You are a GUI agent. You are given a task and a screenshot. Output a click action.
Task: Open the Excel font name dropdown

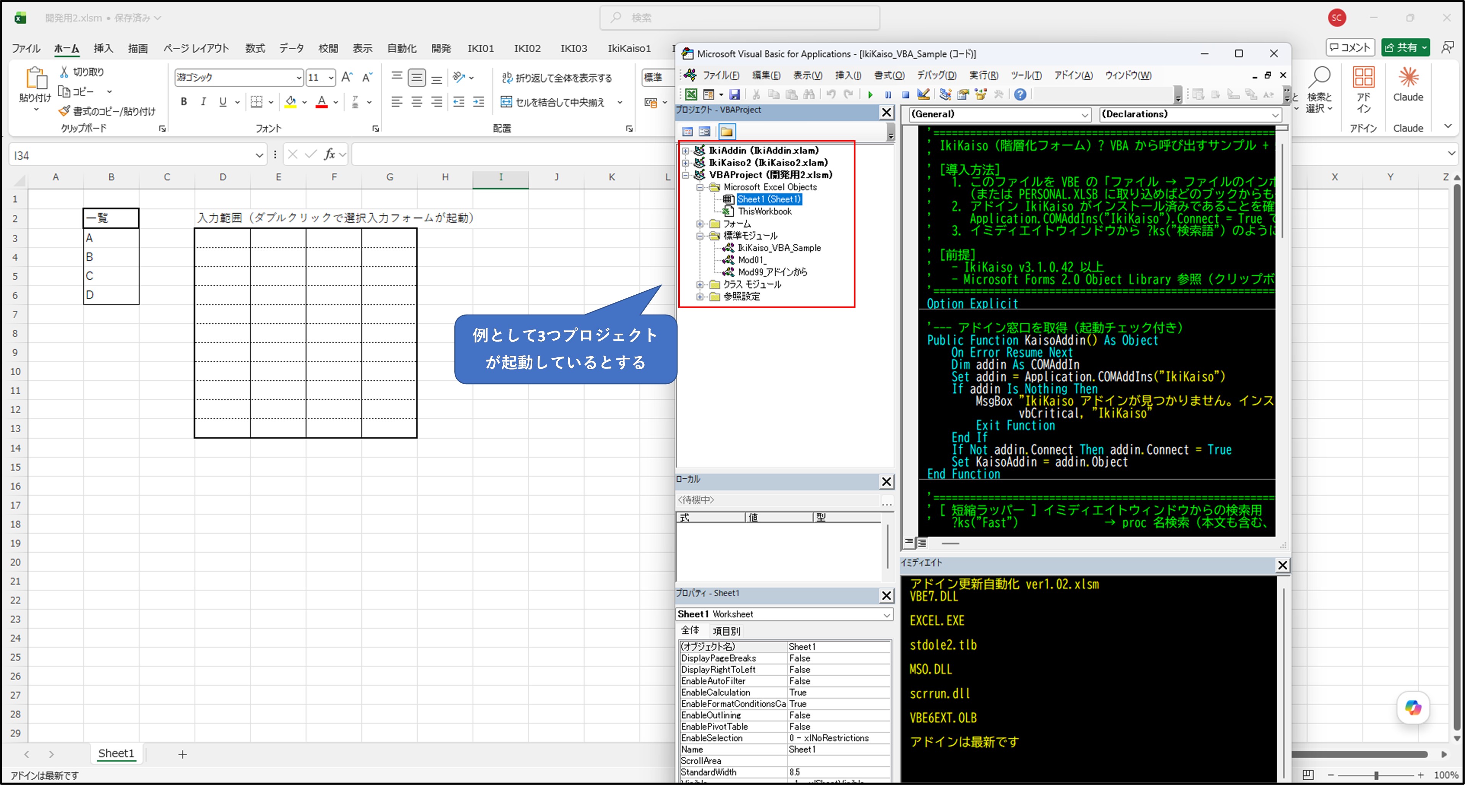coord(298,77)
